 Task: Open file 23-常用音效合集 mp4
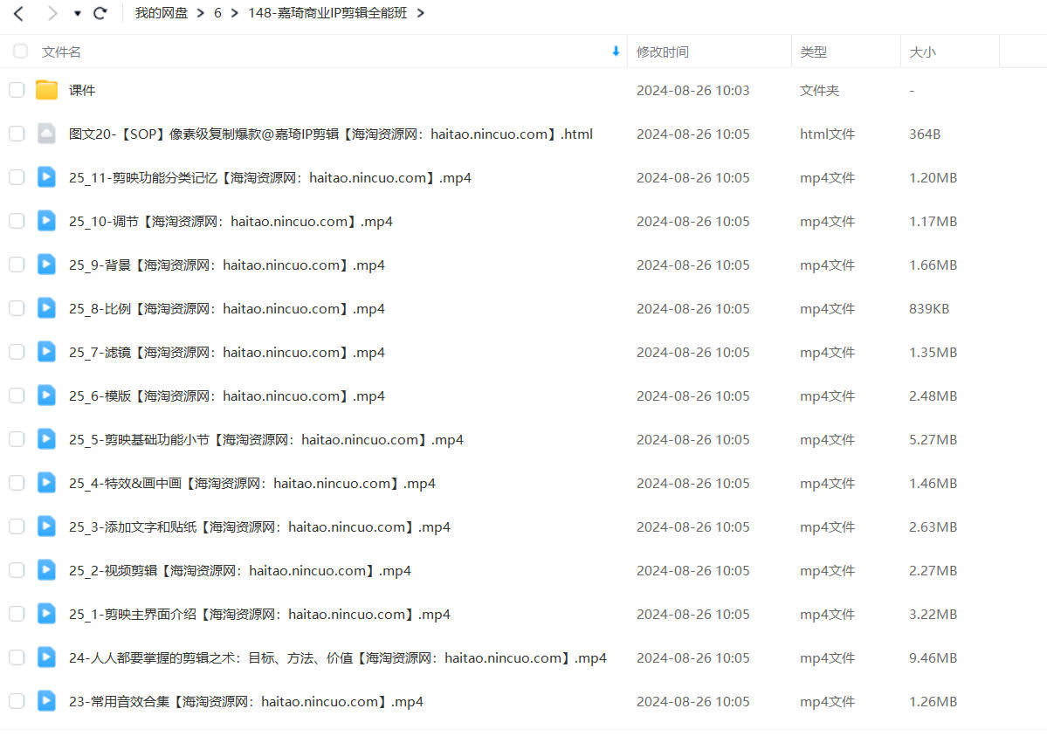(245, 701)
